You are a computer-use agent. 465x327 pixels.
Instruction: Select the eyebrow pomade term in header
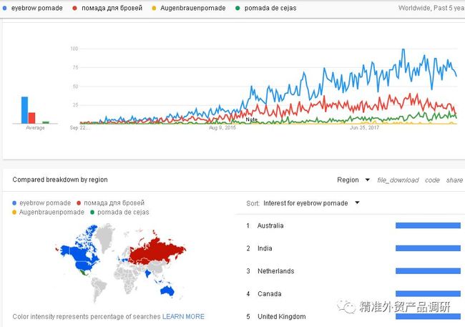pos(36,8)
